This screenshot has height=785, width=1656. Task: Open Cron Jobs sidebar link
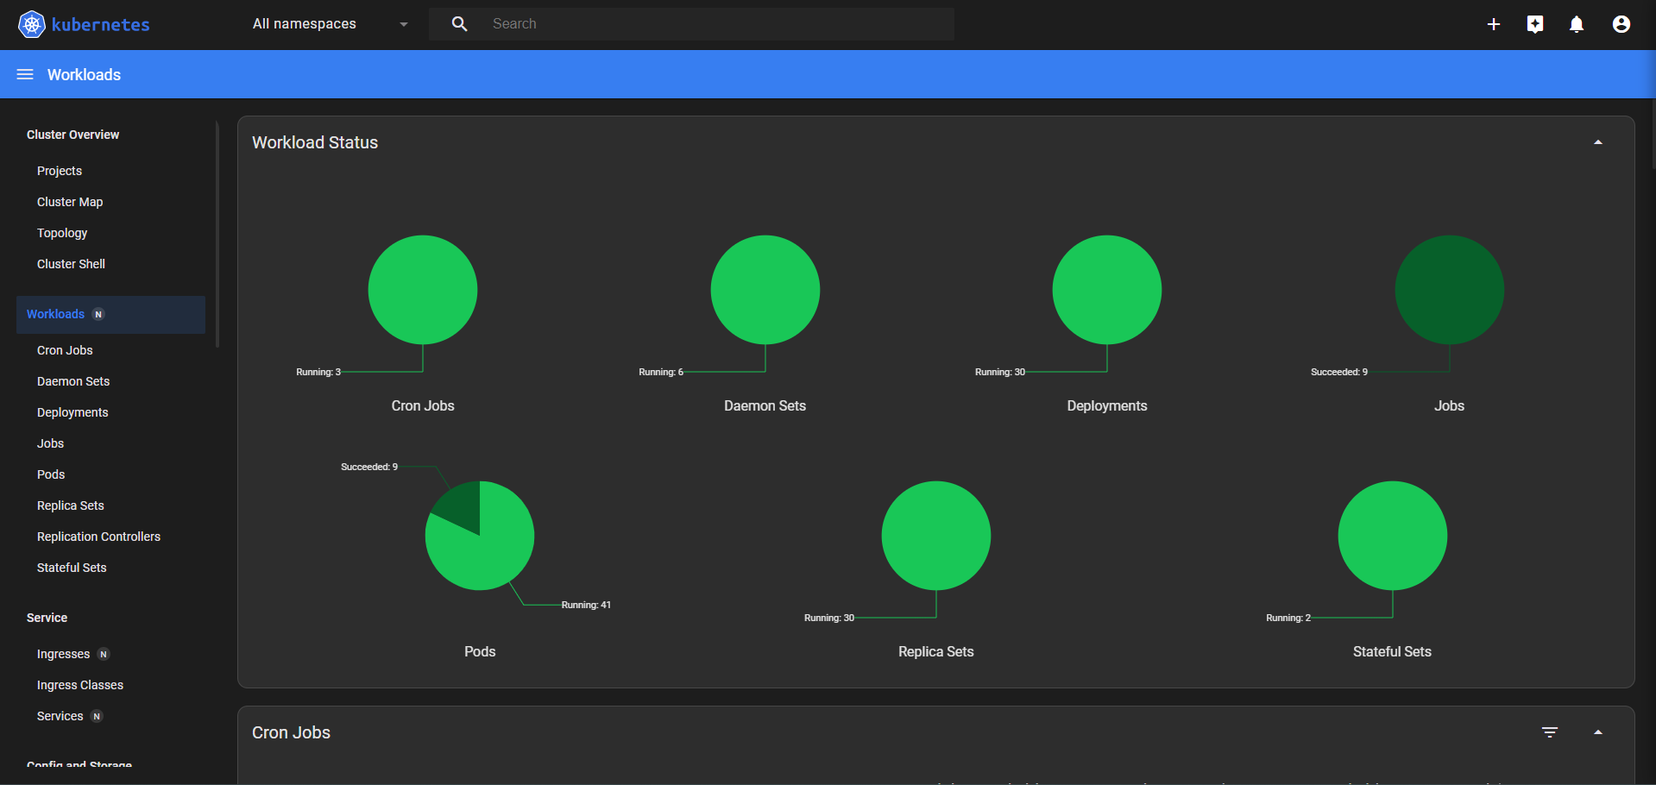tap(65, 350)
